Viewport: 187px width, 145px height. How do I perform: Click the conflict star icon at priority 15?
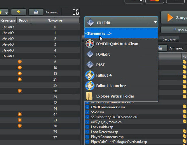pos(20,73)
